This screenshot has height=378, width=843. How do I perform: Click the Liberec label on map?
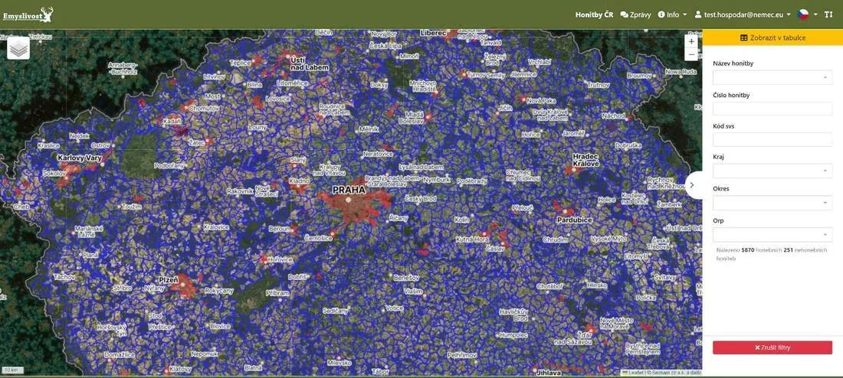(433, 33)
